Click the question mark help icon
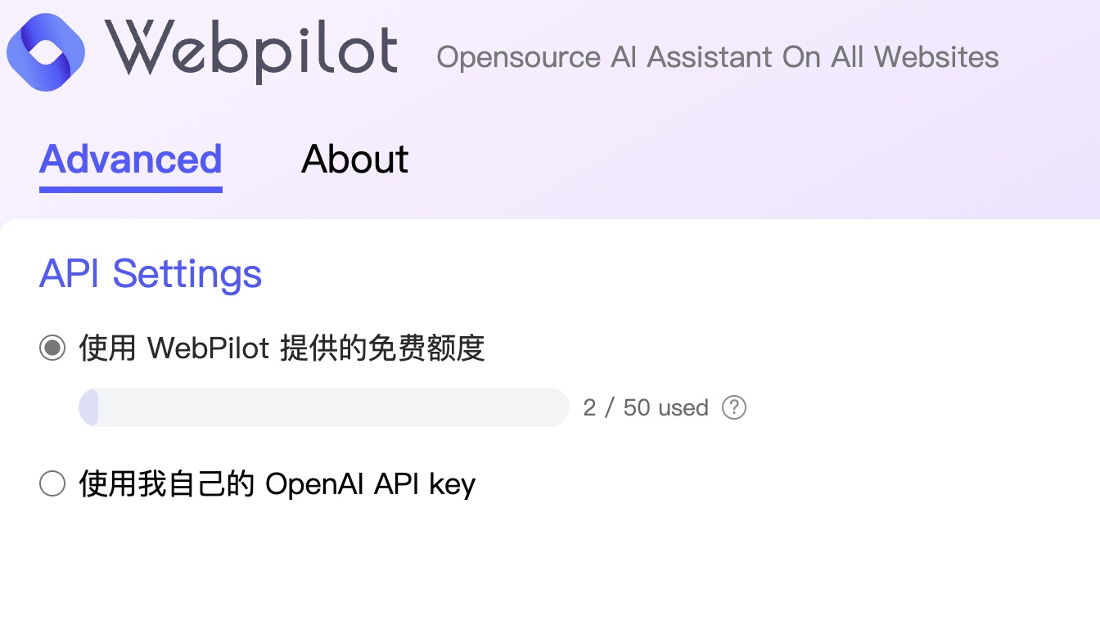The width and height of the screenshot is (1100, 638). click(x=734, y=407)
